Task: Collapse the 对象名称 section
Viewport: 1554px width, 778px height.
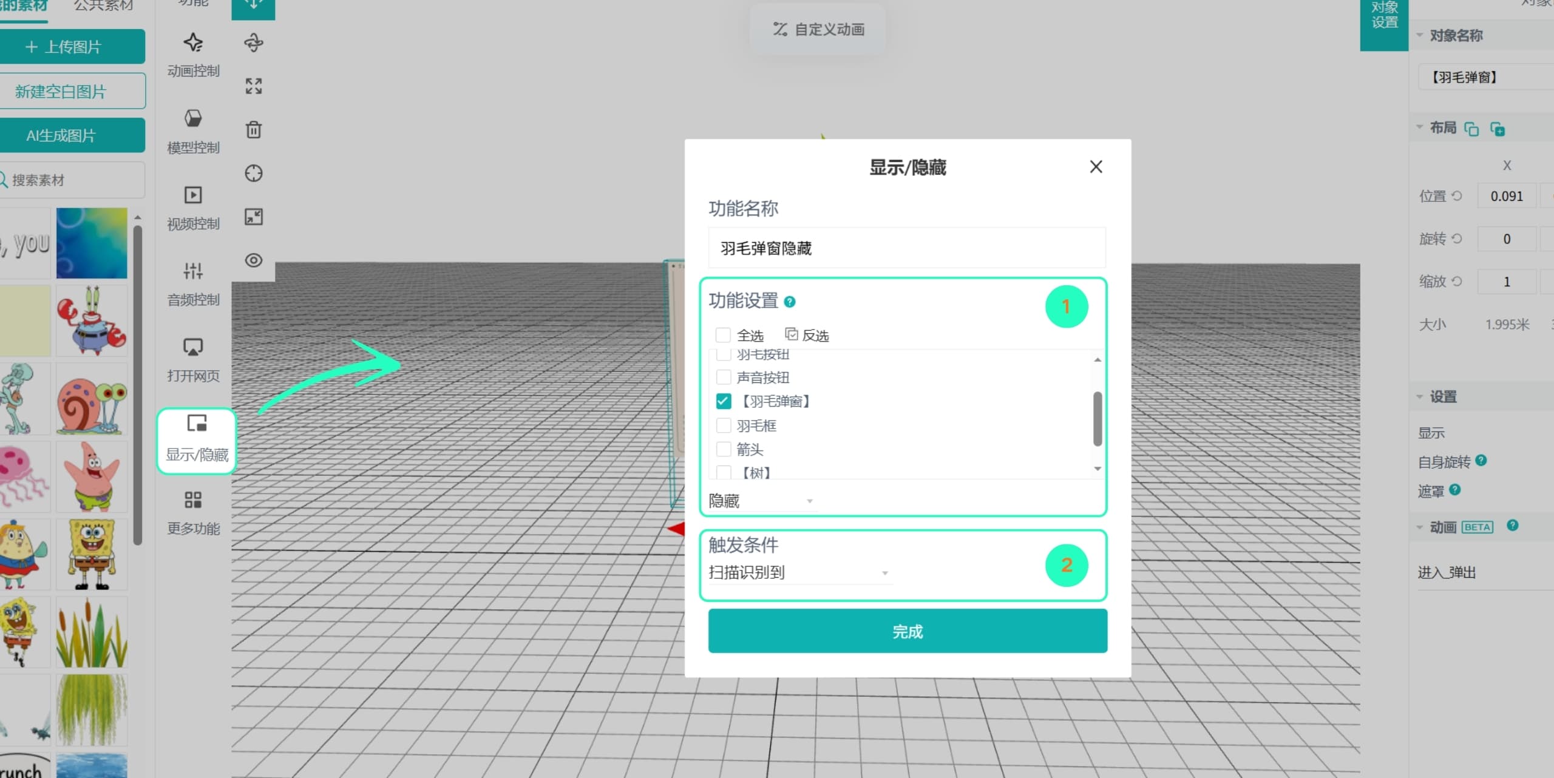Action: [x=1420, y=35]
